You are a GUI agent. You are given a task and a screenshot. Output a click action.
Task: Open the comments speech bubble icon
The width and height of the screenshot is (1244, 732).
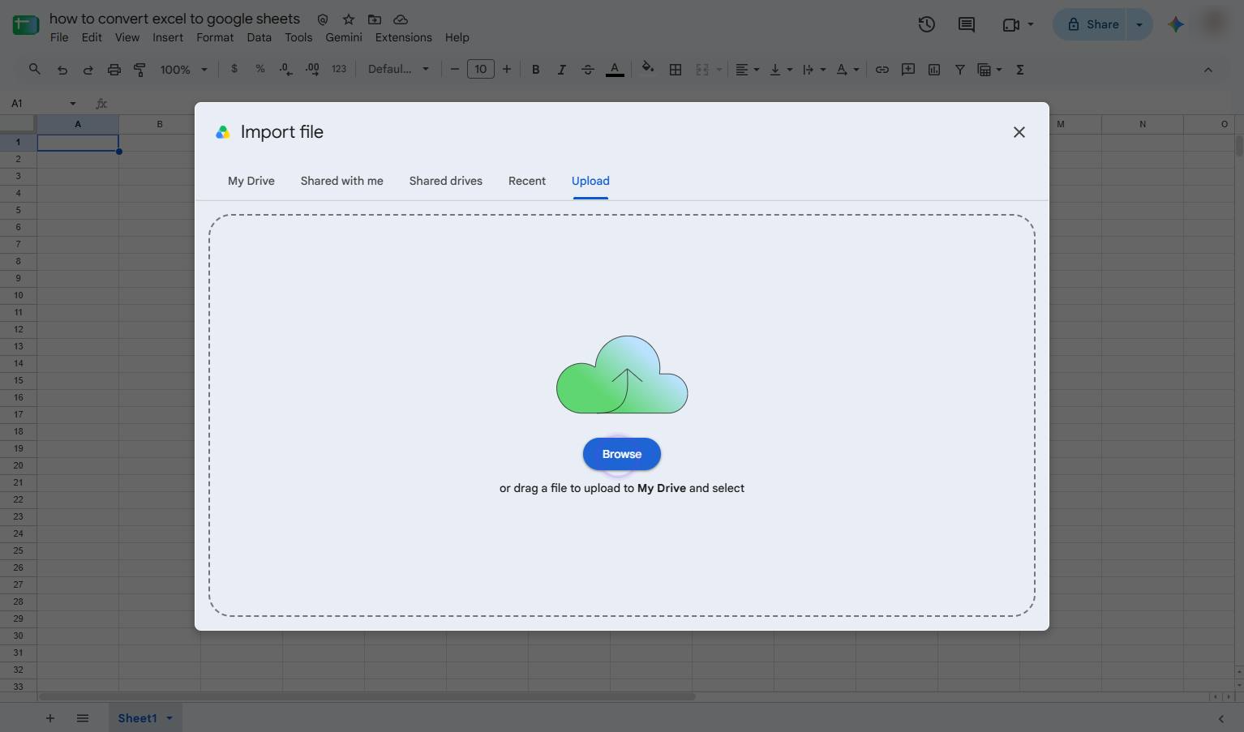966,24
